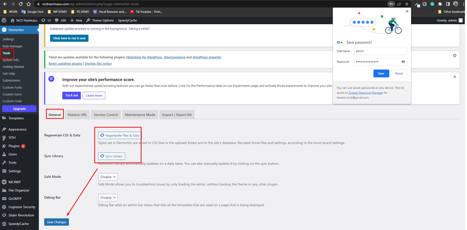Click Dismiss this notice link
467x230 pixels.
(x=98, y=64)
